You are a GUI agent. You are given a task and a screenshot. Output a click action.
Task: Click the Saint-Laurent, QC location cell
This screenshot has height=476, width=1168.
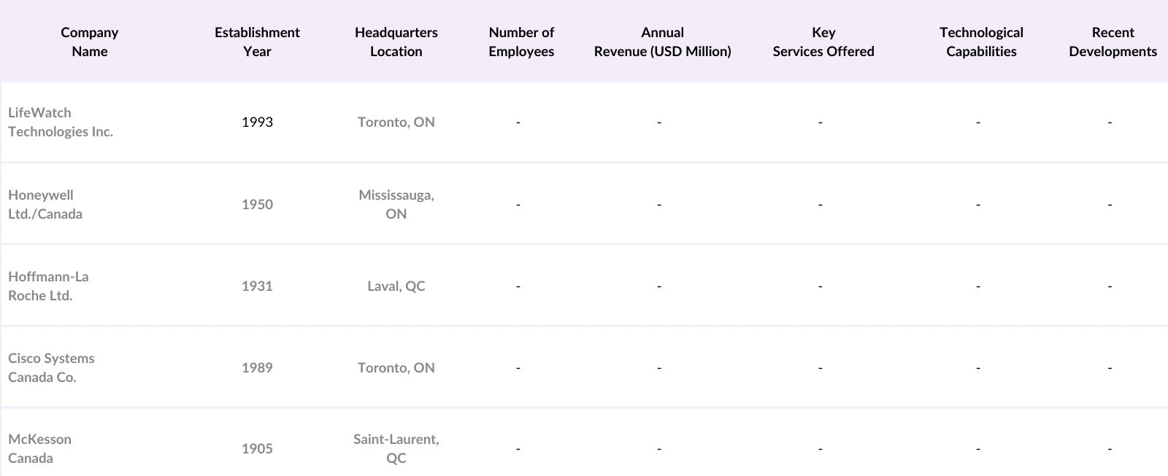coord(396,448)
